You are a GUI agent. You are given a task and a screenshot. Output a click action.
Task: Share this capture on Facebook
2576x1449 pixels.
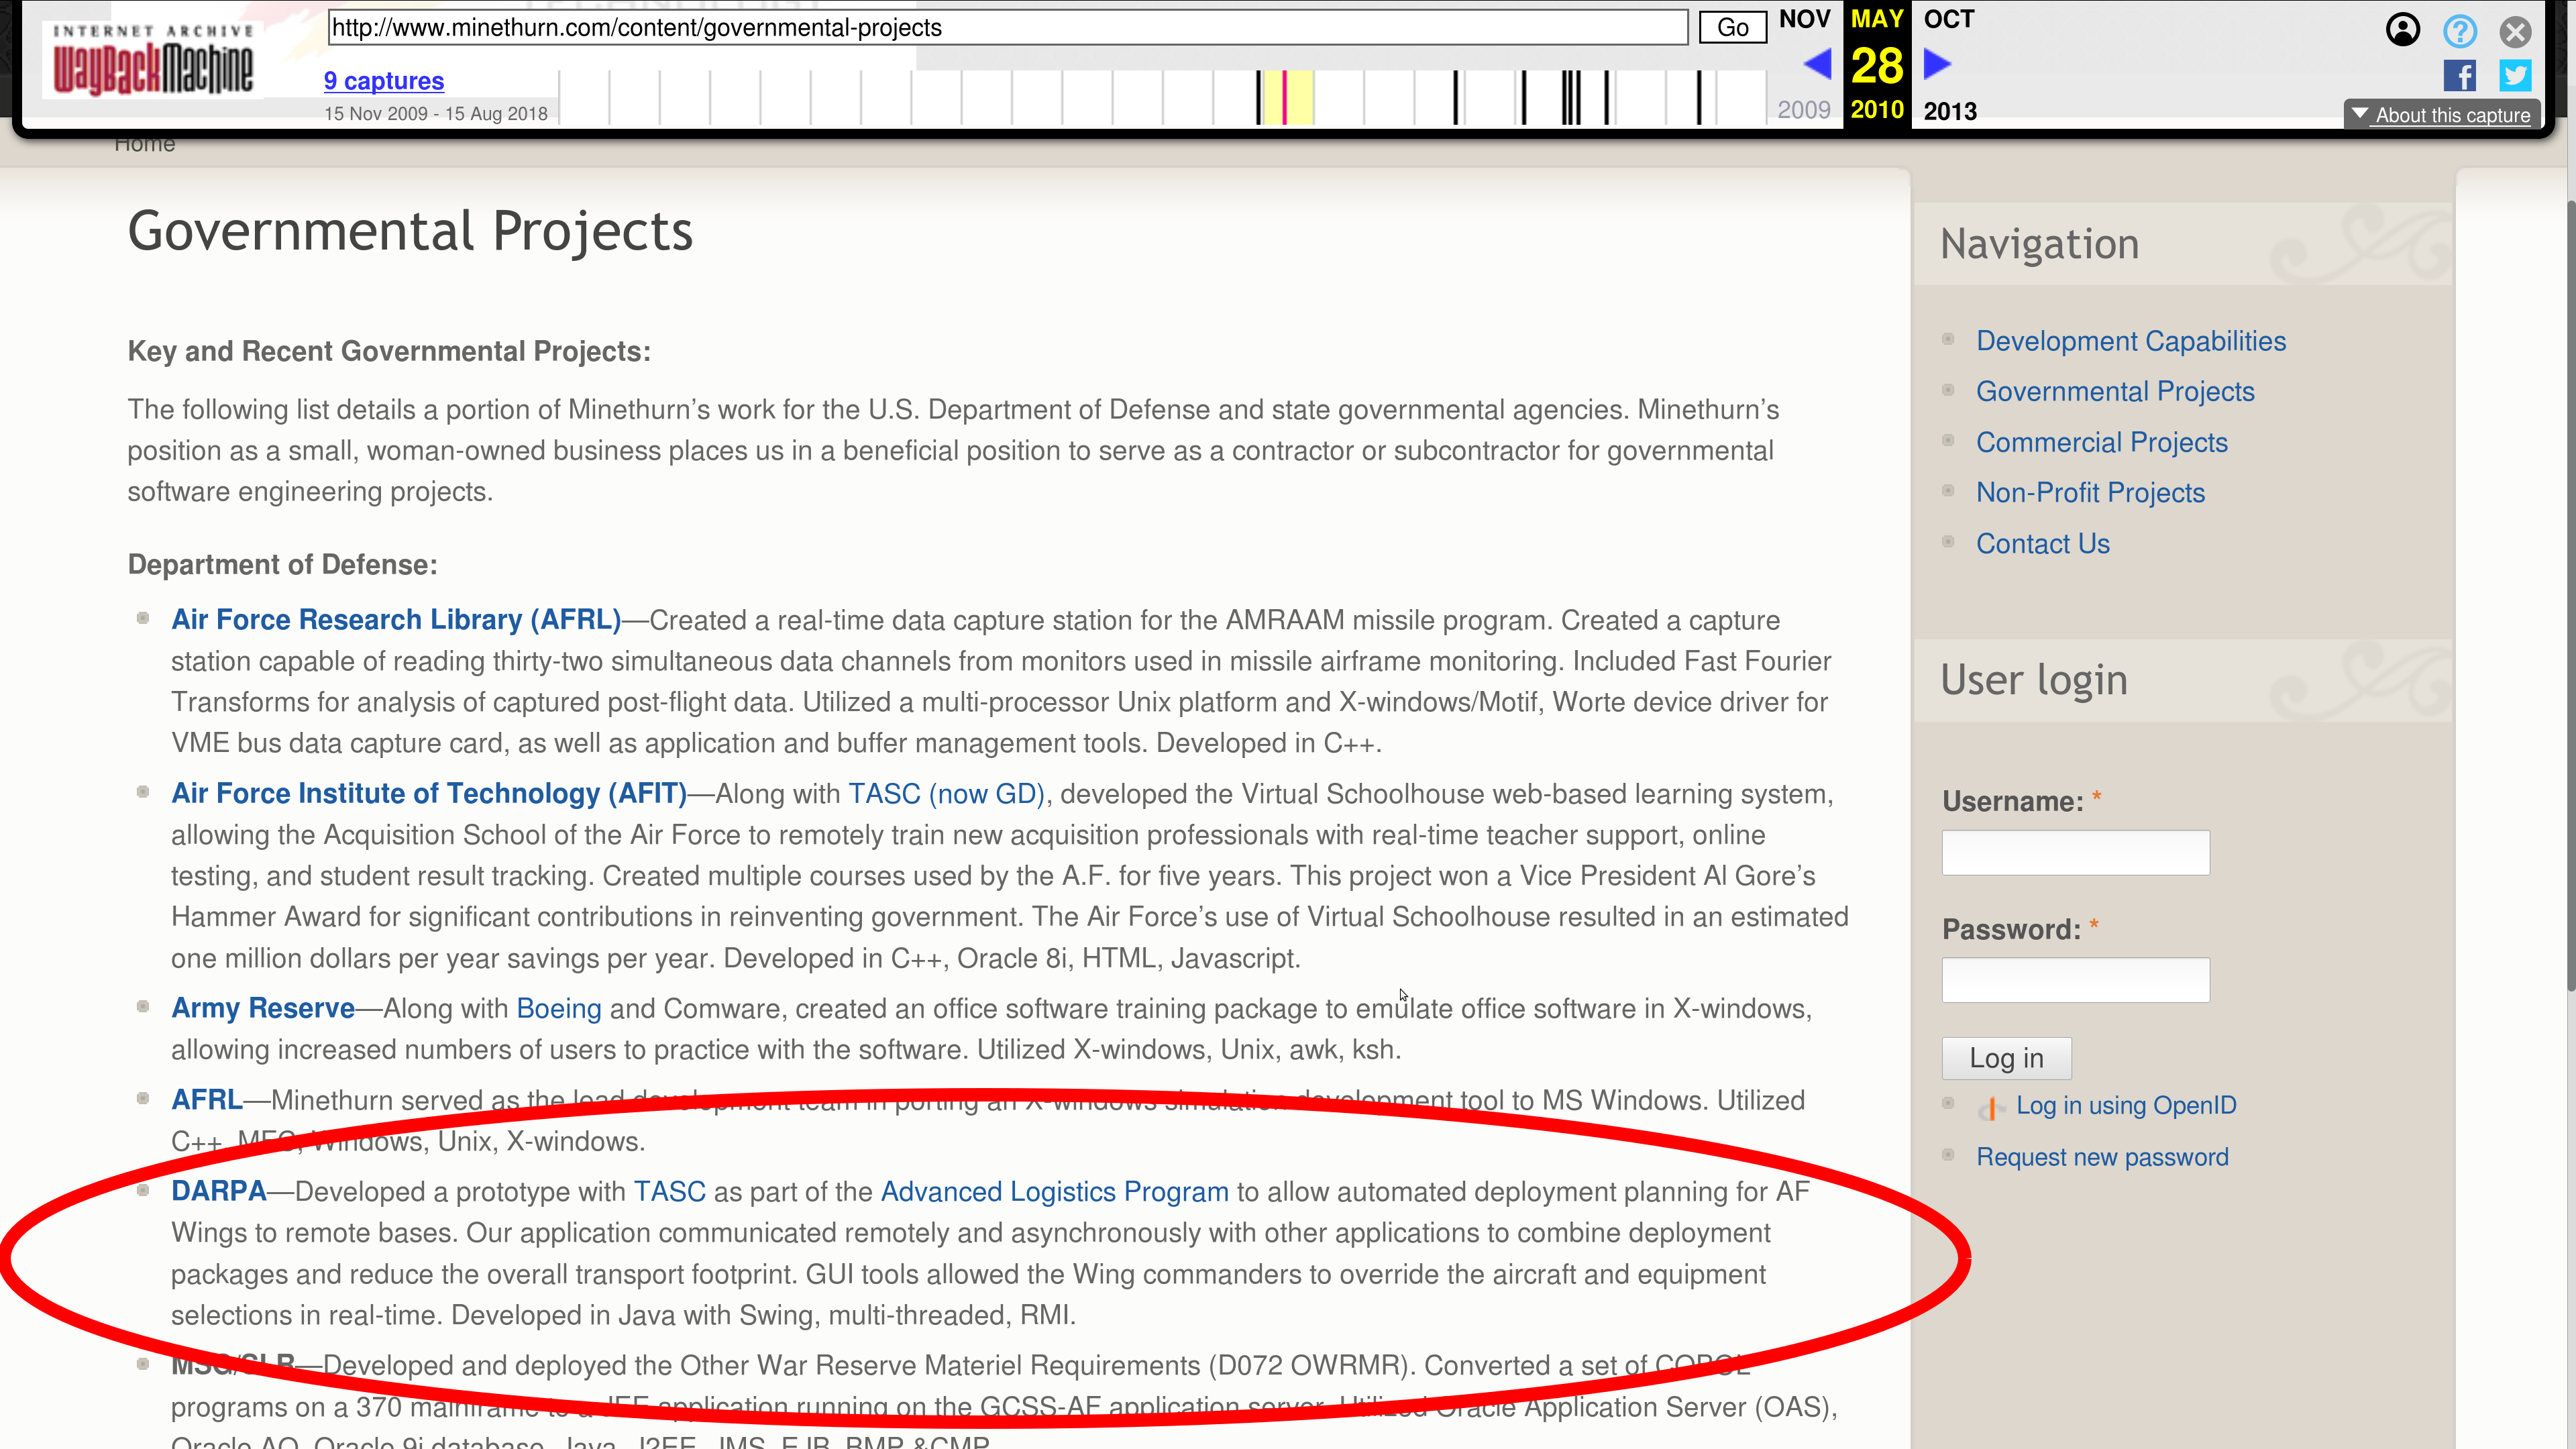point(2460,76)
